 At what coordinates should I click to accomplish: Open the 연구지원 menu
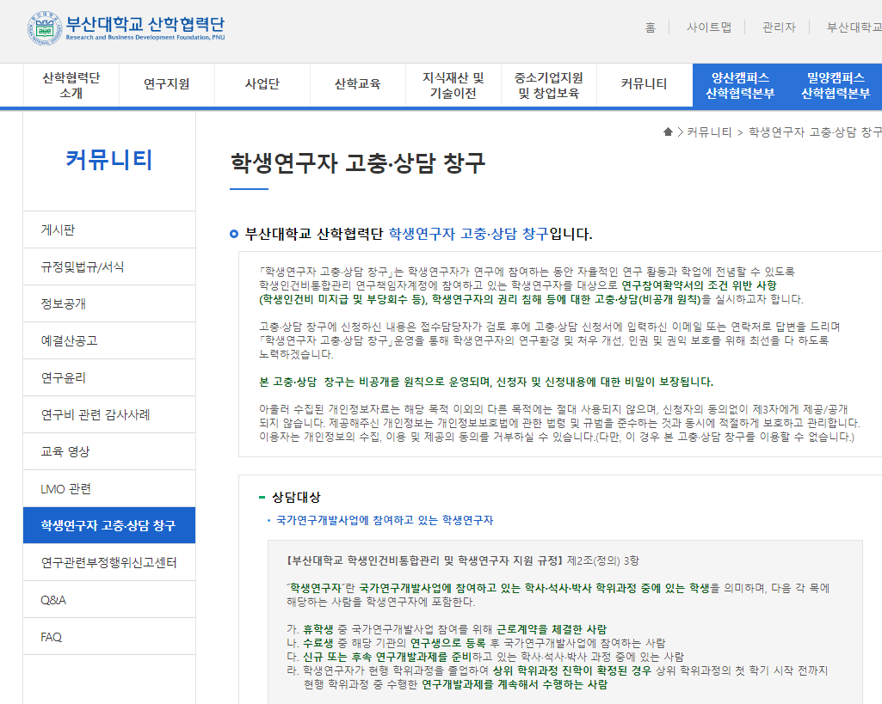click(x=167, y=84)
